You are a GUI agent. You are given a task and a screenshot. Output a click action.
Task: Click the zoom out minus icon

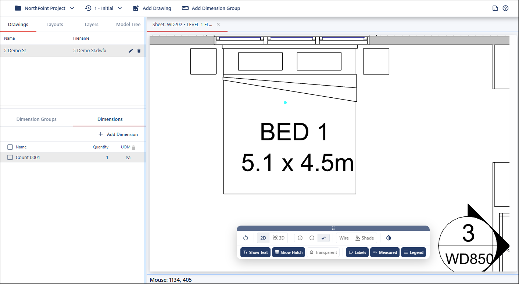[x=312, y=238]
